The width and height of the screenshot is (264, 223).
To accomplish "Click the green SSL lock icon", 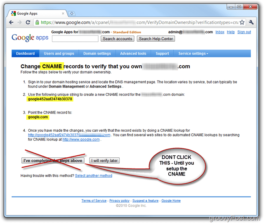I will (x=37, y=22).
